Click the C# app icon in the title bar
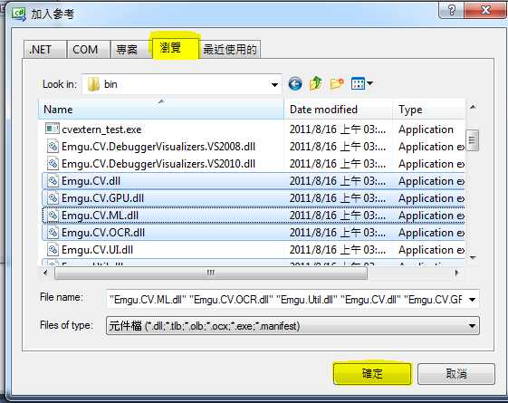Screen dimensions: 508x403 click(x=18, y=14)
